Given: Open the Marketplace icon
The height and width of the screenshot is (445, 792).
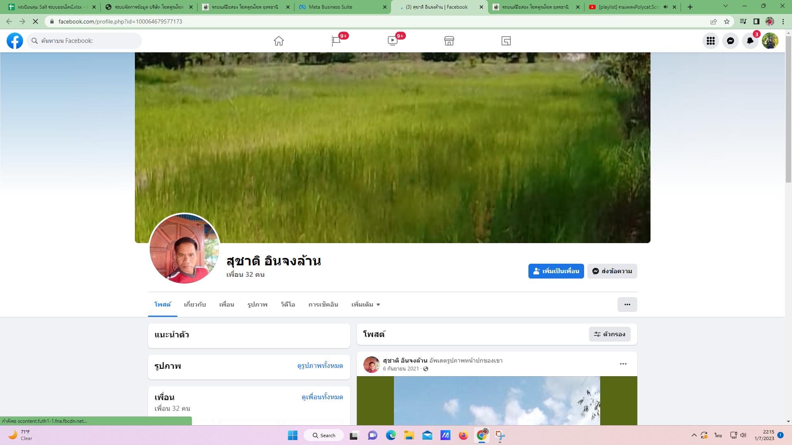Looking at the screenshot, I should point(449,41).
